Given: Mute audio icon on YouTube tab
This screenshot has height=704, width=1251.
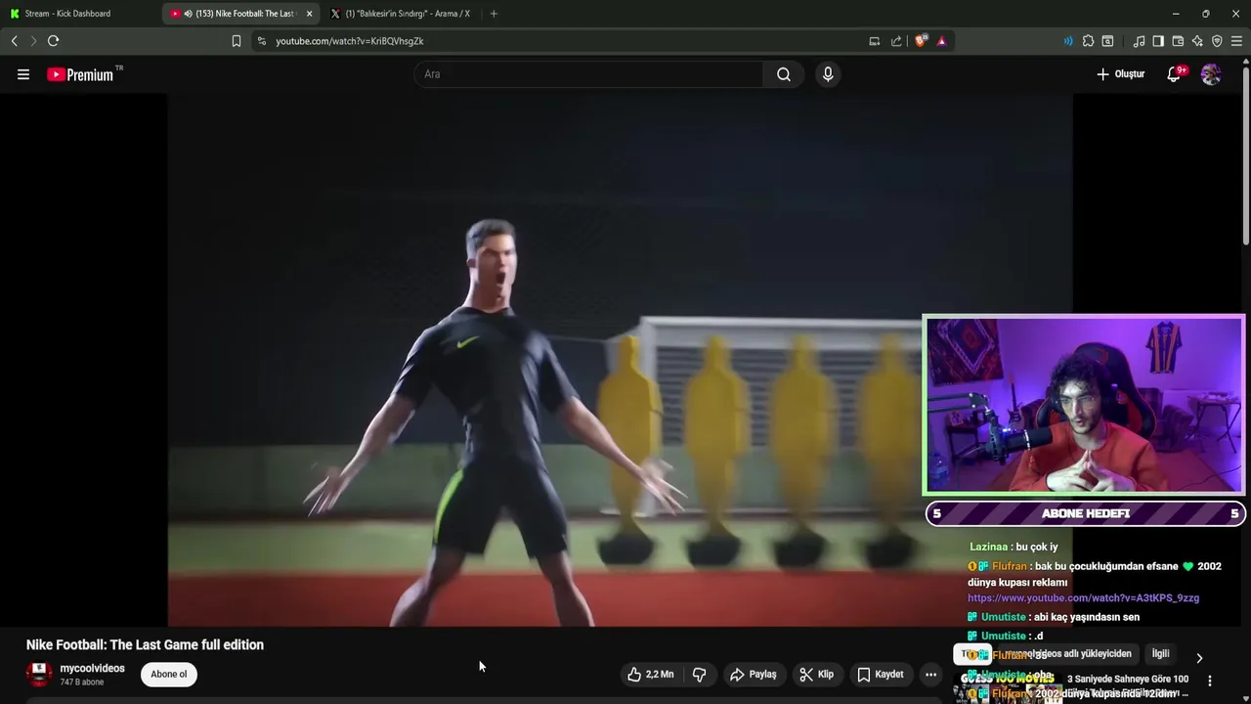Looking at the screenshot, I should [188, 14].
